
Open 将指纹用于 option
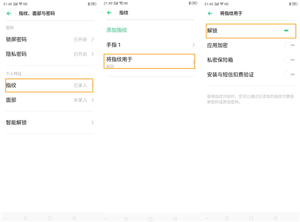pyautogui.click(x=149, y=61)
